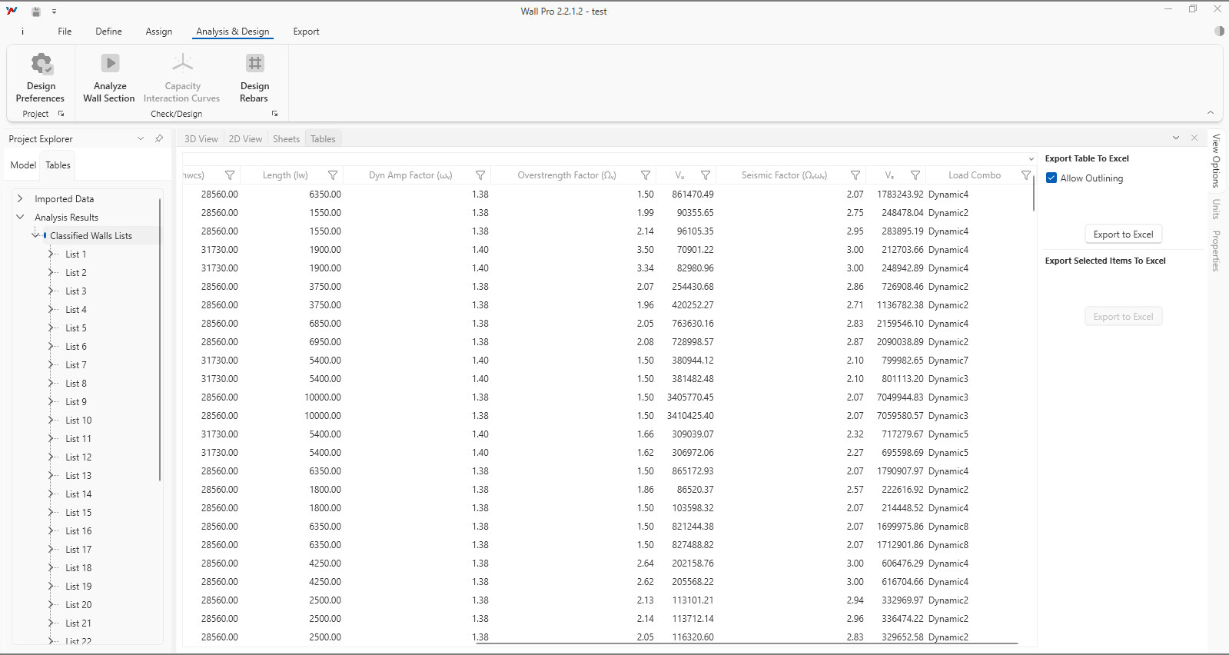The height and width of the screenshot is (655, 1229).
Task: Open the Model tab in explorer
Action: (23, 165)
